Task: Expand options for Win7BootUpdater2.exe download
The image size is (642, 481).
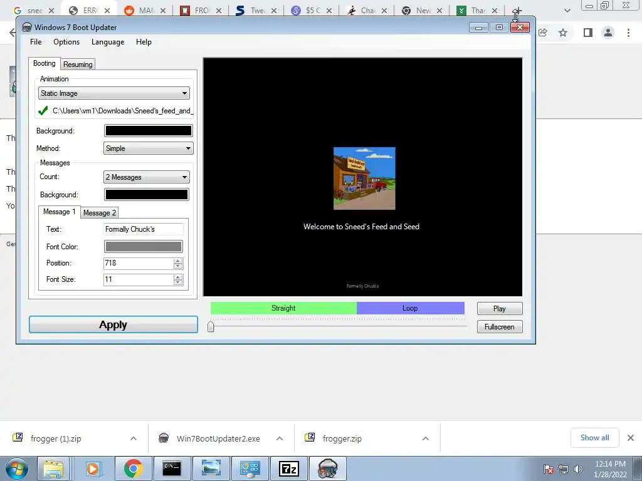Action: point(280,438)
